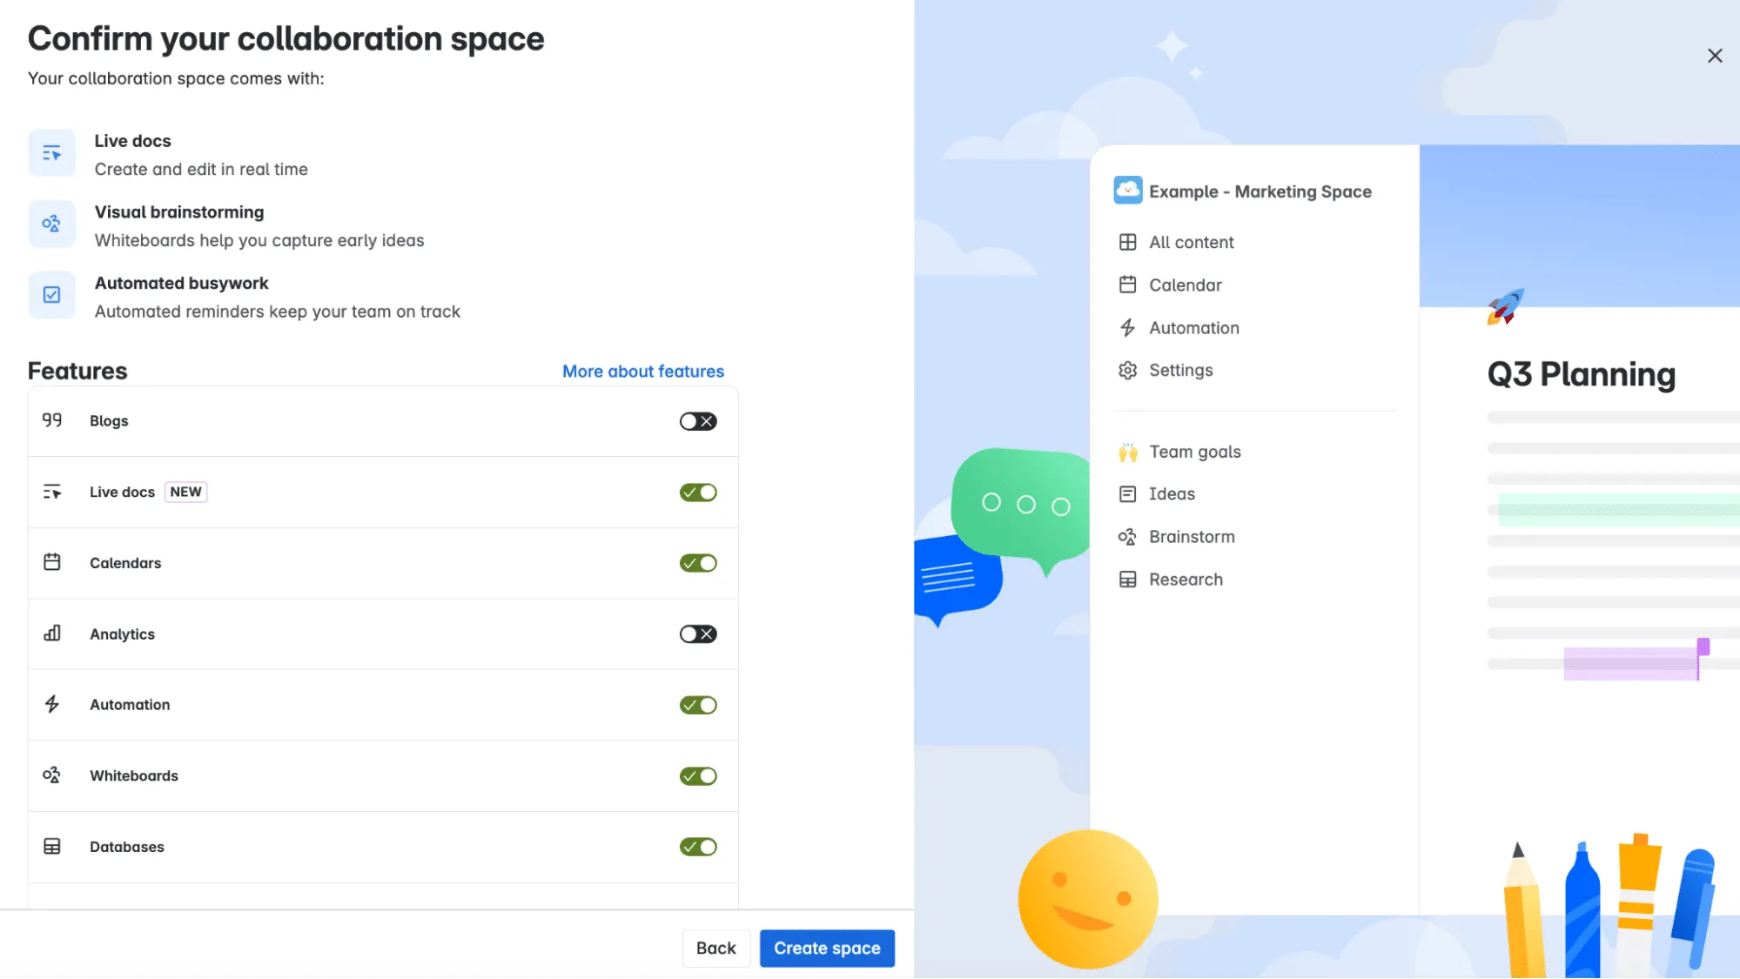The height and width of the screenshot is (979, 1740).
Task: Select All content in example sidebar
Action: [x=1191, y=242]
